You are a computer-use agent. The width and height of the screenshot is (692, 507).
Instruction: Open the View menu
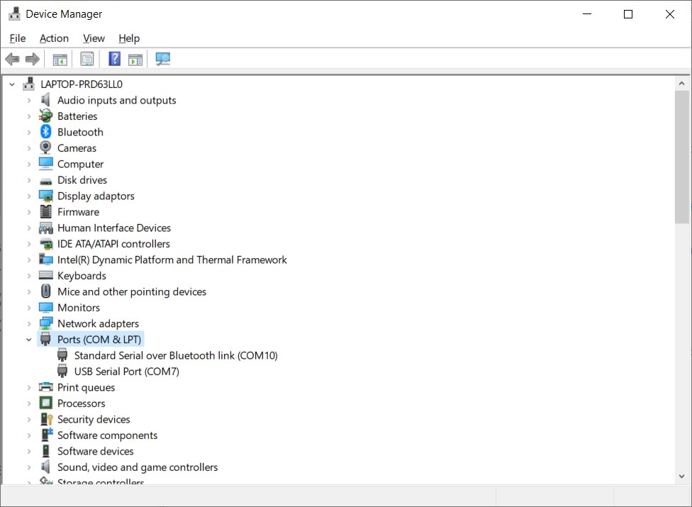click(x=94, y=38)
